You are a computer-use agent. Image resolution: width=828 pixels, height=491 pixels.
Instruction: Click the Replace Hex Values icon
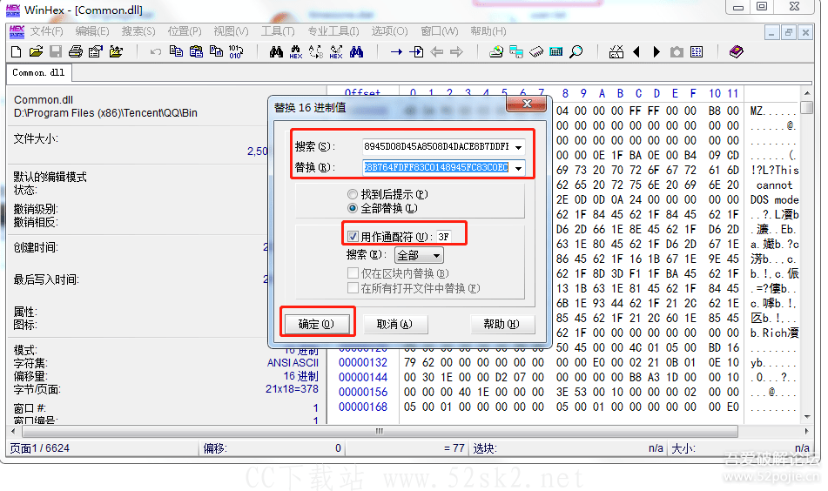click(x=336, y=51)
